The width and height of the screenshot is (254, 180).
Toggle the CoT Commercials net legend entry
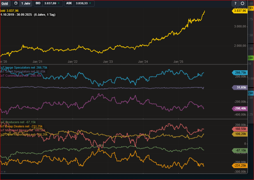pyautogui.click(x=21, y=75)
